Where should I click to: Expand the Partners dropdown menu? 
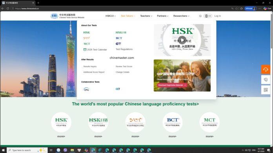click(163, 16)
